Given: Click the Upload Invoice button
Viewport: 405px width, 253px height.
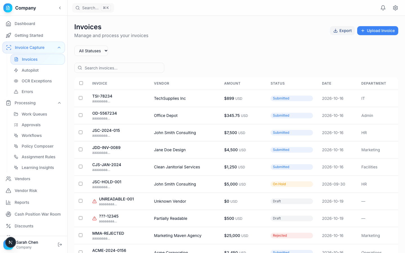Looking at the screenshot, I should [378, 31].
